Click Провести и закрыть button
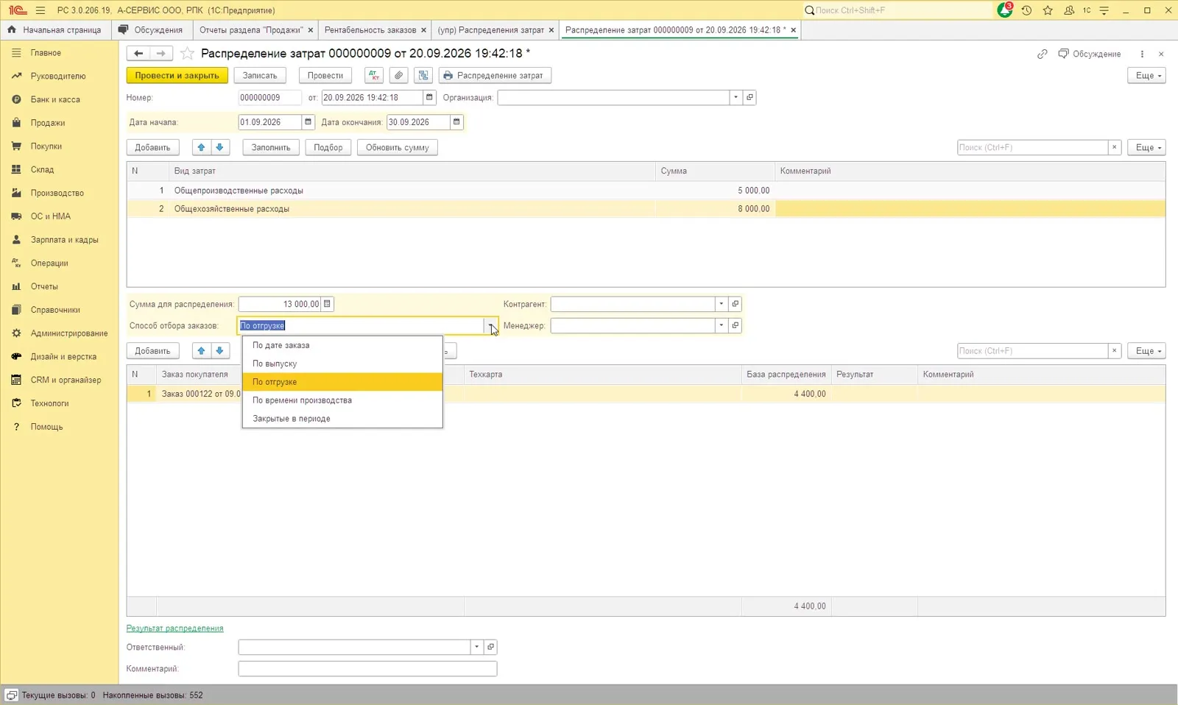The width and height of the screenshot is (1178, 705). [177, 75]
